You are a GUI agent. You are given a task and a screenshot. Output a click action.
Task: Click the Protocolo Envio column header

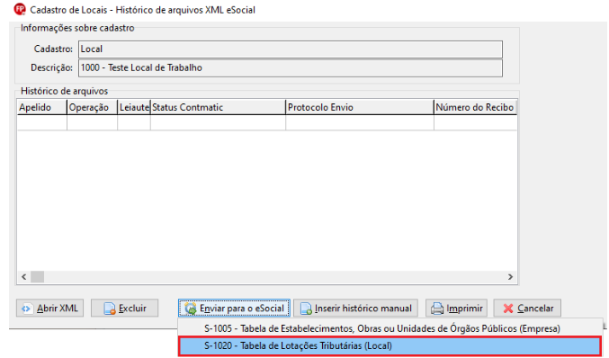pyautogui.click(x=360, y=107)
